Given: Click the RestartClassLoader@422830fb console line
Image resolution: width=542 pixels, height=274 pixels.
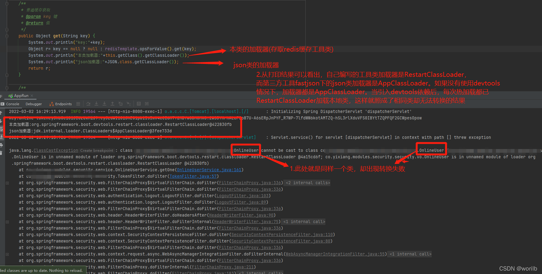Looking at the screenshot, I should coord(120,124).
